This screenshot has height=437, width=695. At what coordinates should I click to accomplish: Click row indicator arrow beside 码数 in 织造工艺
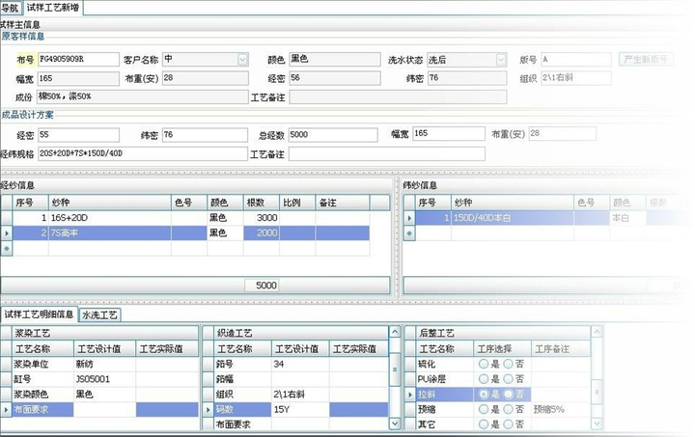pos(206,410)
